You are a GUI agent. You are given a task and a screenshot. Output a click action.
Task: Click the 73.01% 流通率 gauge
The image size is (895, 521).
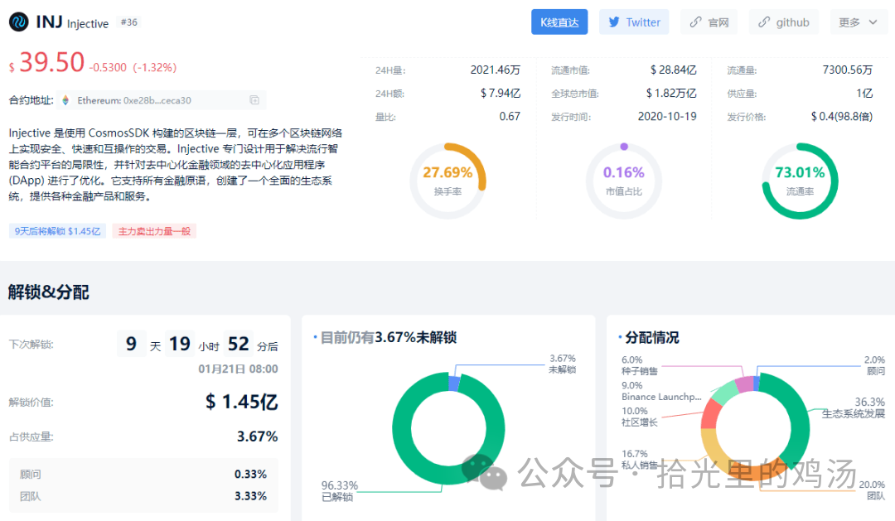[800, 181]
